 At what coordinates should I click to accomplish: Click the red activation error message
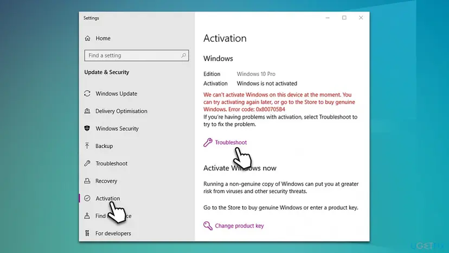[279, 102]
